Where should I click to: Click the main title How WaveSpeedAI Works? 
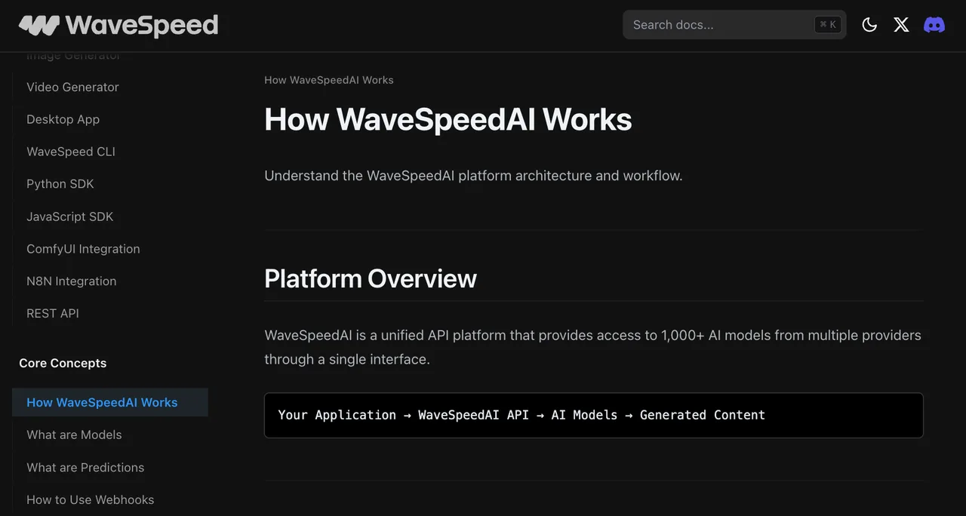(x=448, y=119)
